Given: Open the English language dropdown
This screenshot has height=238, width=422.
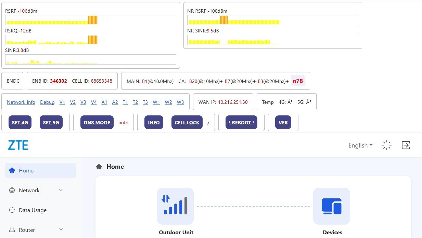Looking at the screenshot, I should 360,145.
